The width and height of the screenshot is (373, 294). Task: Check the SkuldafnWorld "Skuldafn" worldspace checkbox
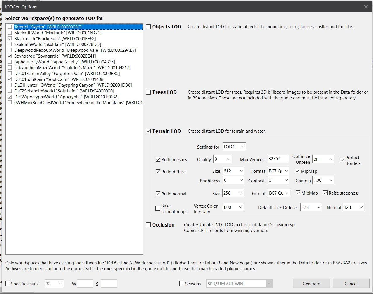(x=10, y=44)
